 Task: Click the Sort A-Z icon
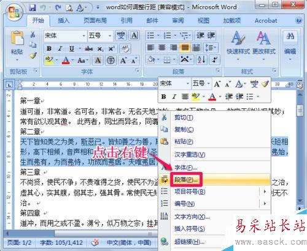(201, 60)
